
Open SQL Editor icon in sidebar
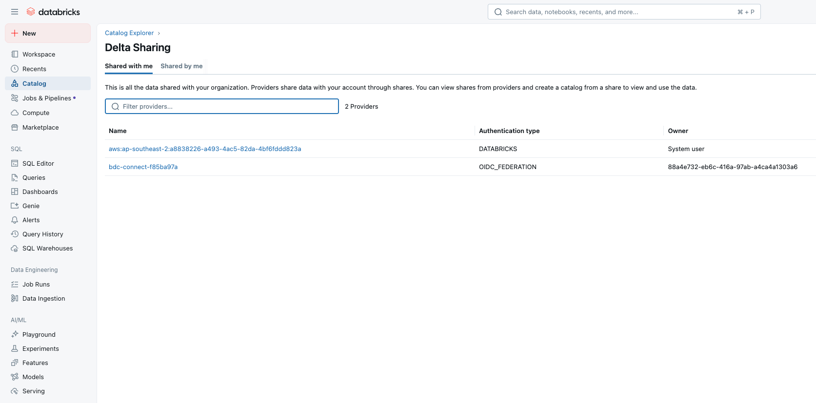click(x=15, y=163)
